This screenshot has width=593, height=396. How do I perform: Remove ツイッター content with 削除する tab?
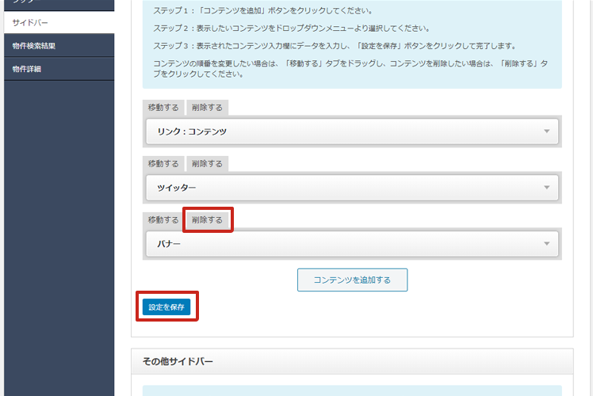tap(207, 164)
